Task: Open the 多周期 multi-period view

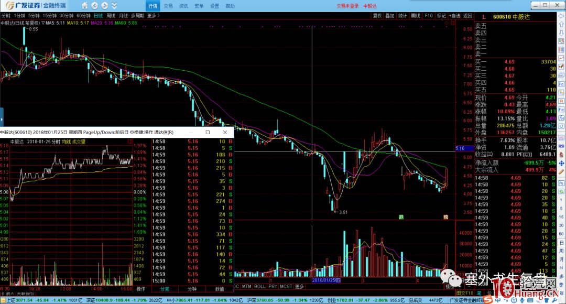Action: [137, 16]
